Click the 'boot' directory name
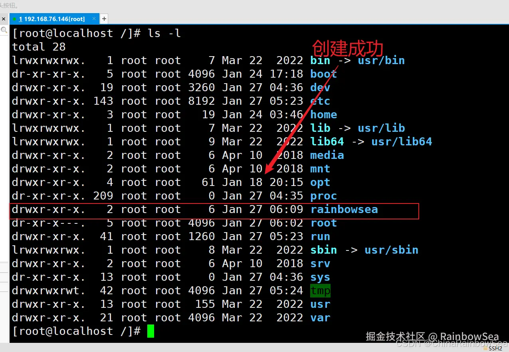 (x=324, y=74)
